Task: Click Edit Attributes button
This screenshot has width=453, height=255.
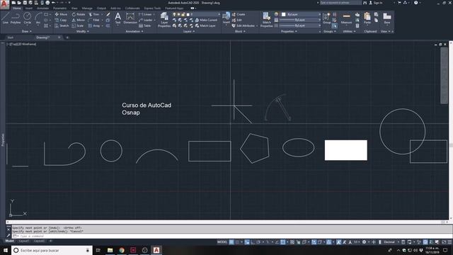Action: click(243, 25)
